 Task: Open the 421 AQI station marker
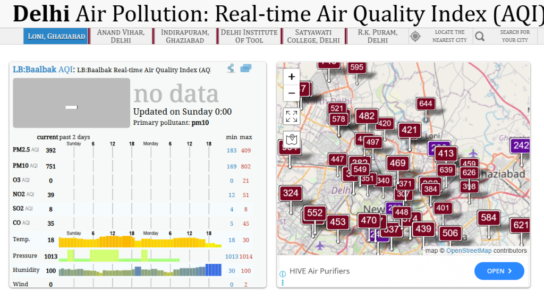coord(410,130)
